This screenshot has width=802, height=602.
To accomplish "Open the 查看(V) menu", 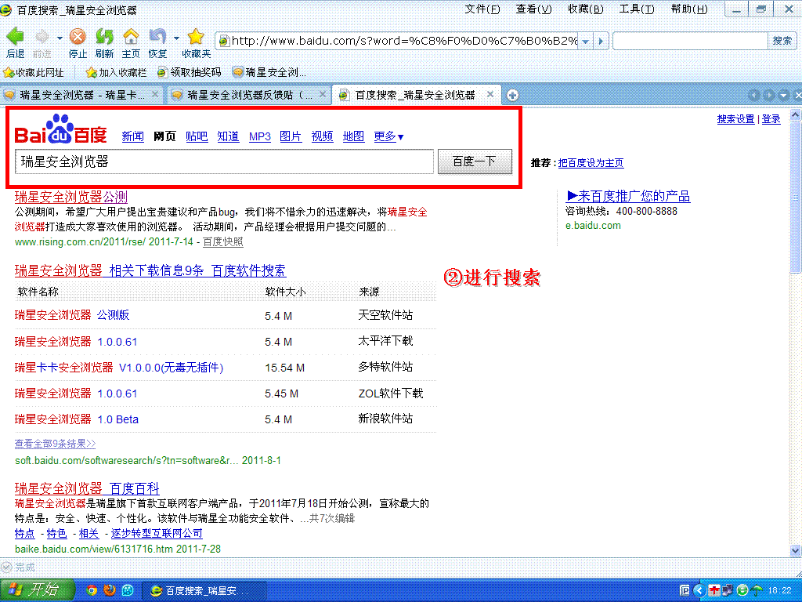I will [x=534, y=9].
